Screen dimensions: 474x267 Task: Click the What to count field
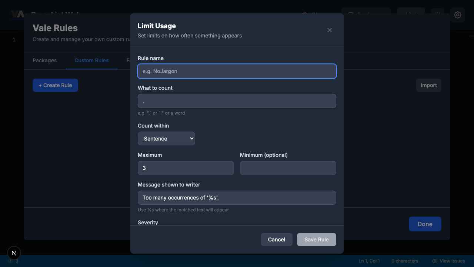pyautogui.click(x=237, y=101)
